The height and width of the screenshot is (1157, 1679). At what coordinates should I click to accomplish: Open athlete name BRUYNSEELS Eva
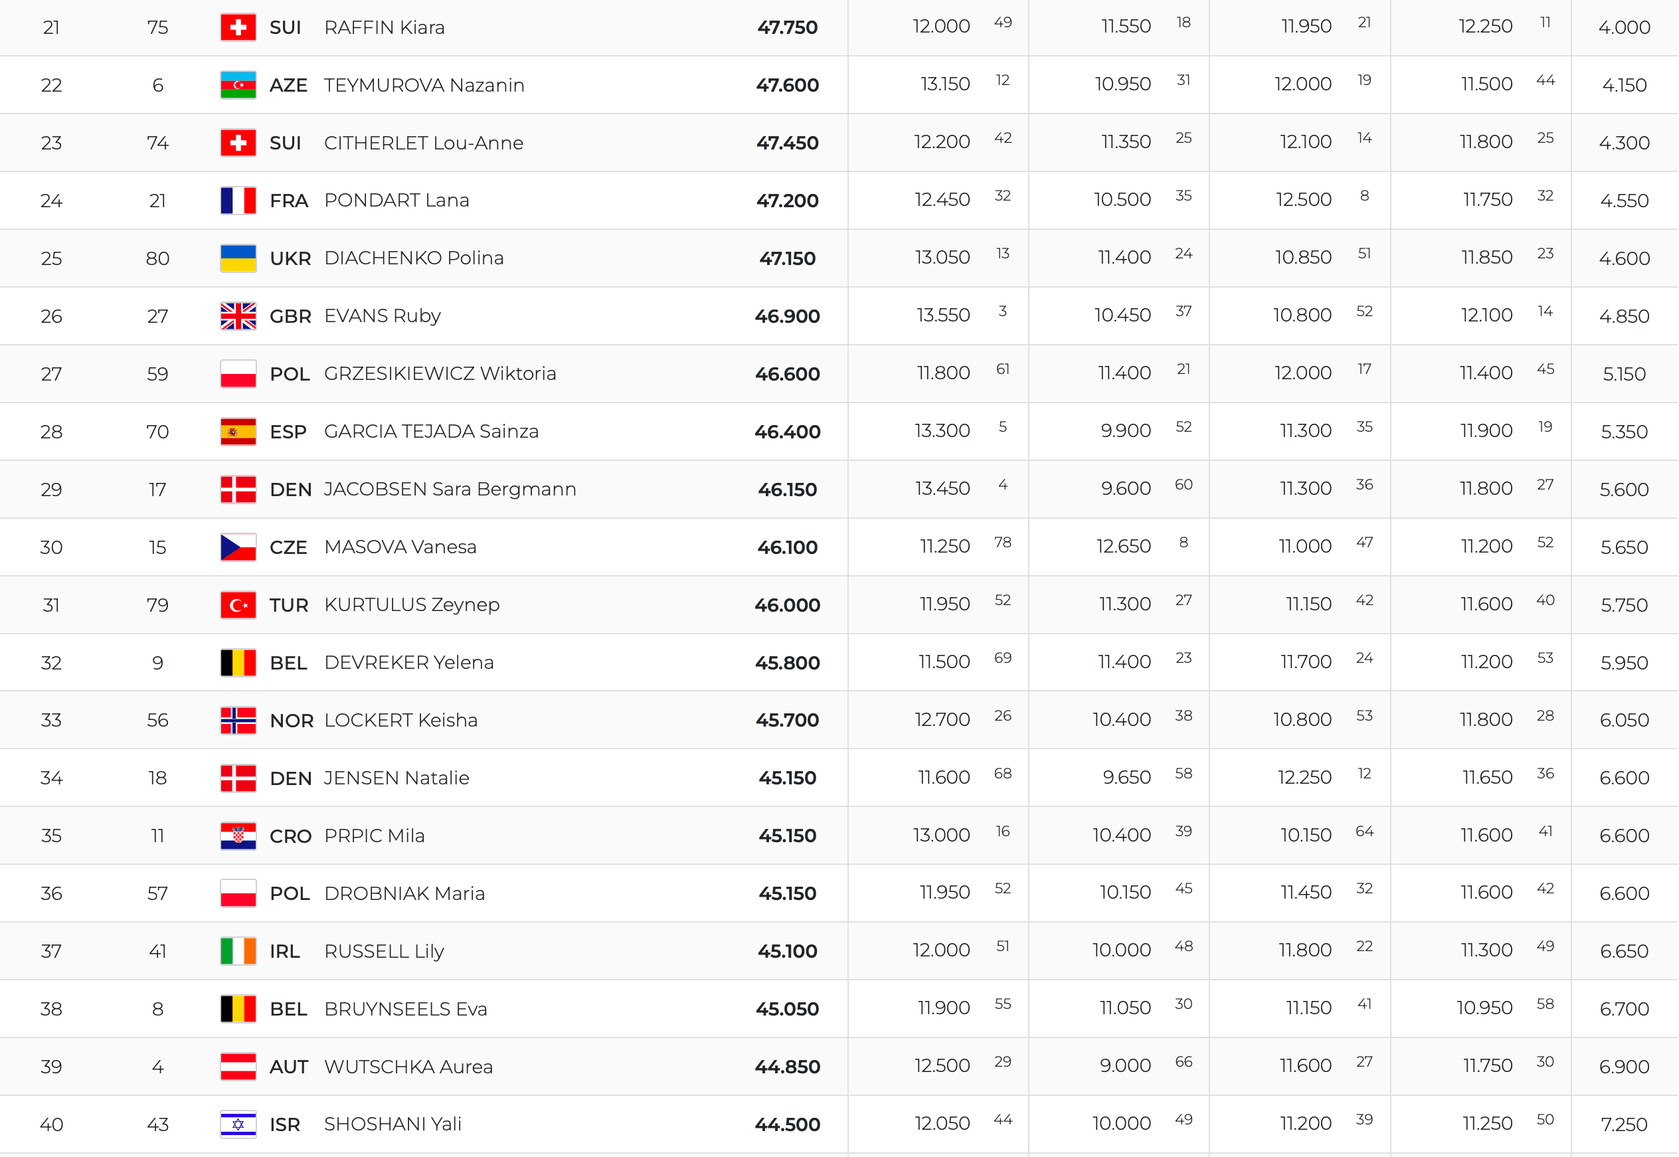(405, 1009)
